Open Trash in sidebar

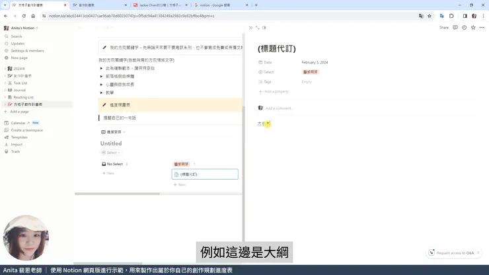15,151
